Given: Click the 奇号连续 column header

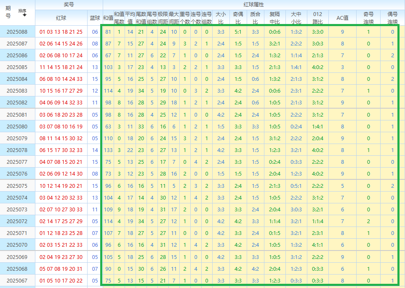Looking at the screenshot, I should tap(368, 18).
